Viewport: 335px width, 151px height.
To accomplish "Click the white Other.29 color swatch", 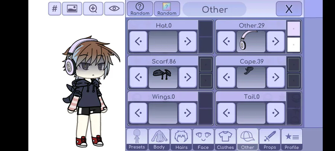I will (x=294, y=45).
